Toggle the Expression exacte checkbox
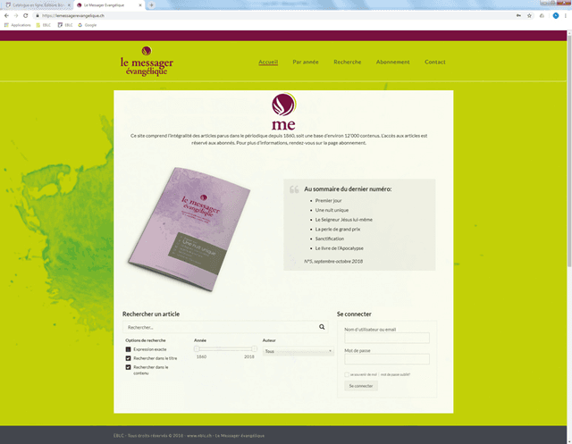 point(128,349)
